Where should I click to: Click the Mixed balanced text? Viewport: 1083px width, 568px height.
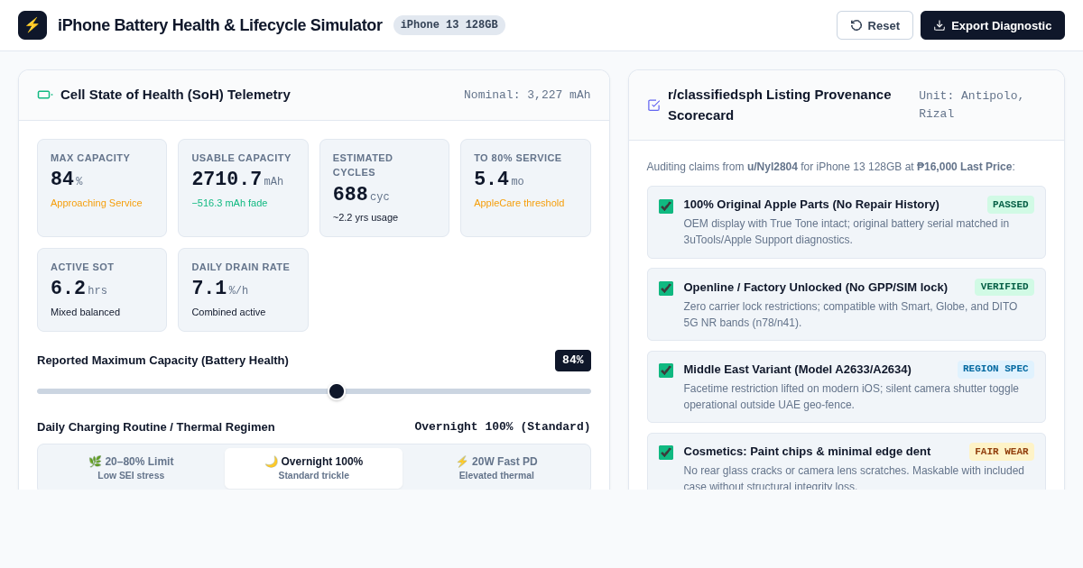(85, 312)
